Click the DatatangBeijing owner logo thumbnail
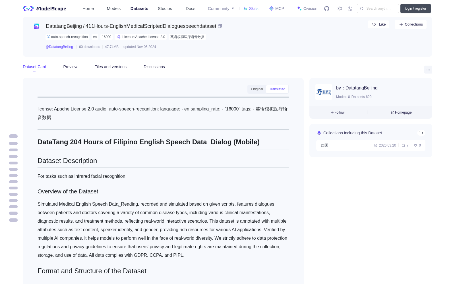Image resolution: width=455 pixels, height=284 pixels. point(324,92)
